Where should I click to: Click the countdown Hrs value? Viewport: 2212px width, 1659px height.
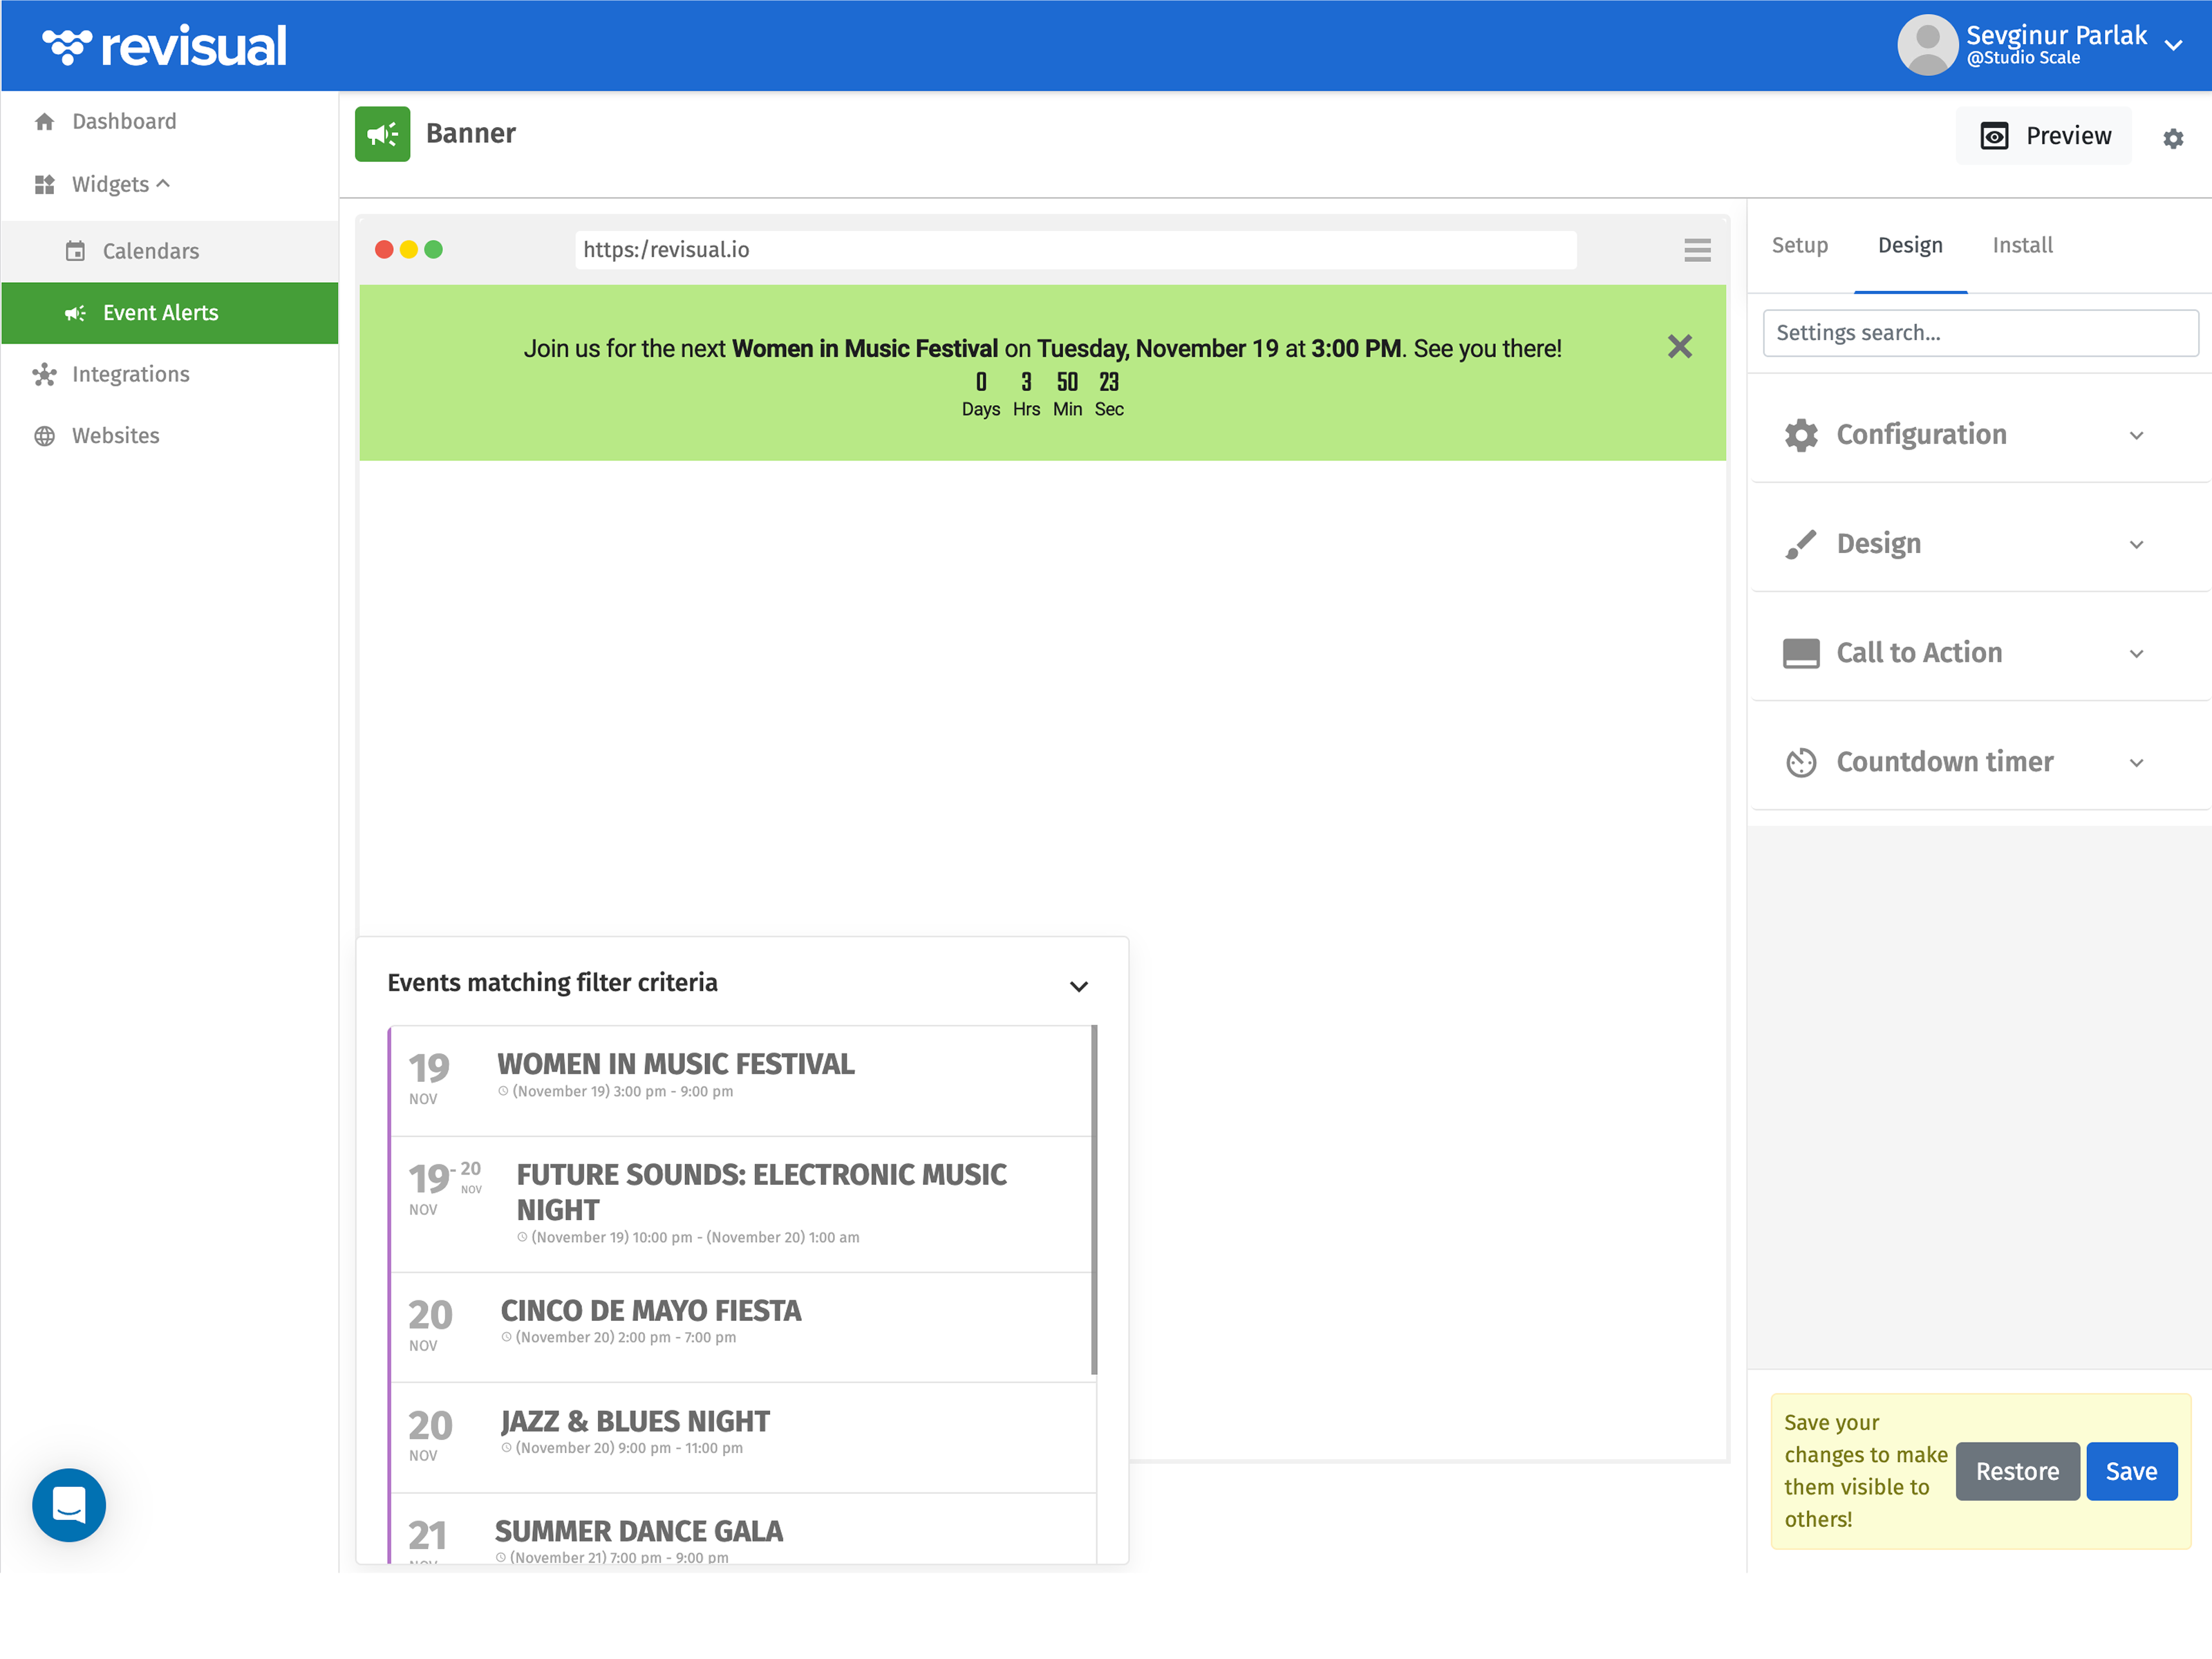1026,382
